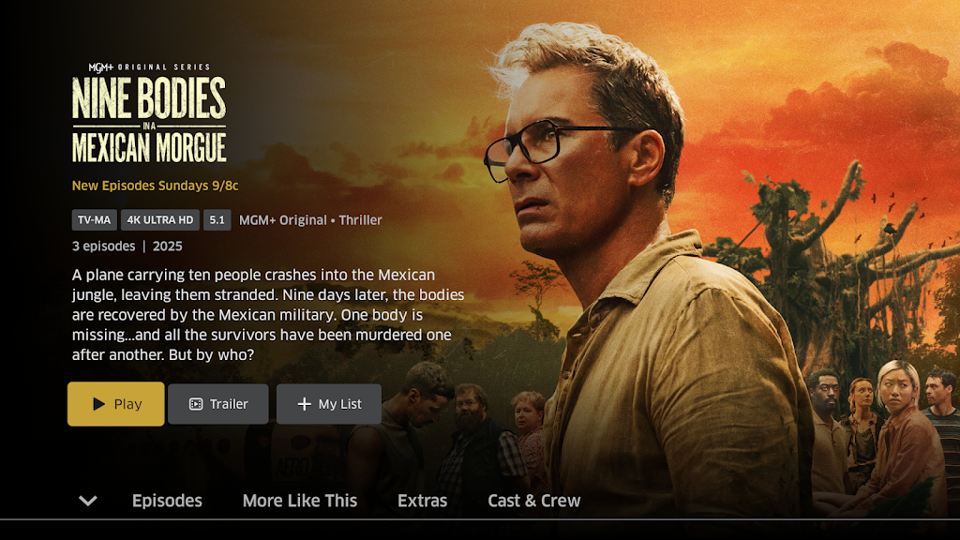View the Cast & Crew tab
The width and height of the screenshot is (960, 540).
click(533, 501)
